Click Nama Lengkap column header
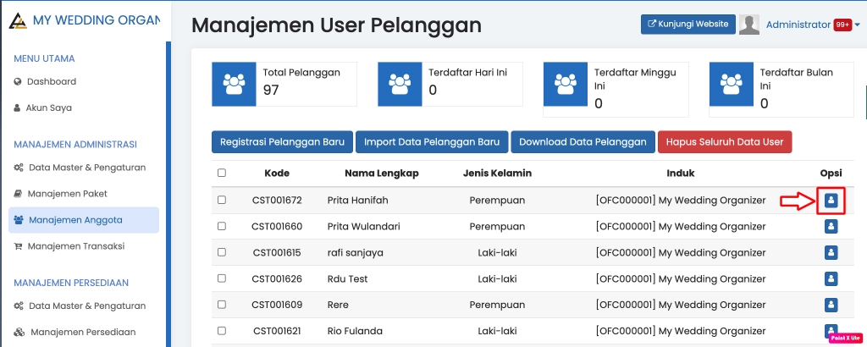 (x=382, y=173)
